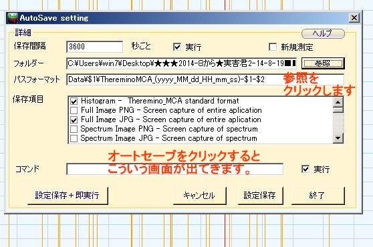The width and height of the screenshot is (373, 247).
Task: Click the AutoSave setting title bar icon
Action: click(13, 18)
